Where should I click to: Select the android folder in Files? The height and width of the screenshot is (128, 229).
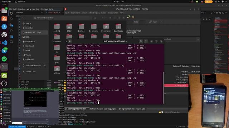(57, 28)
